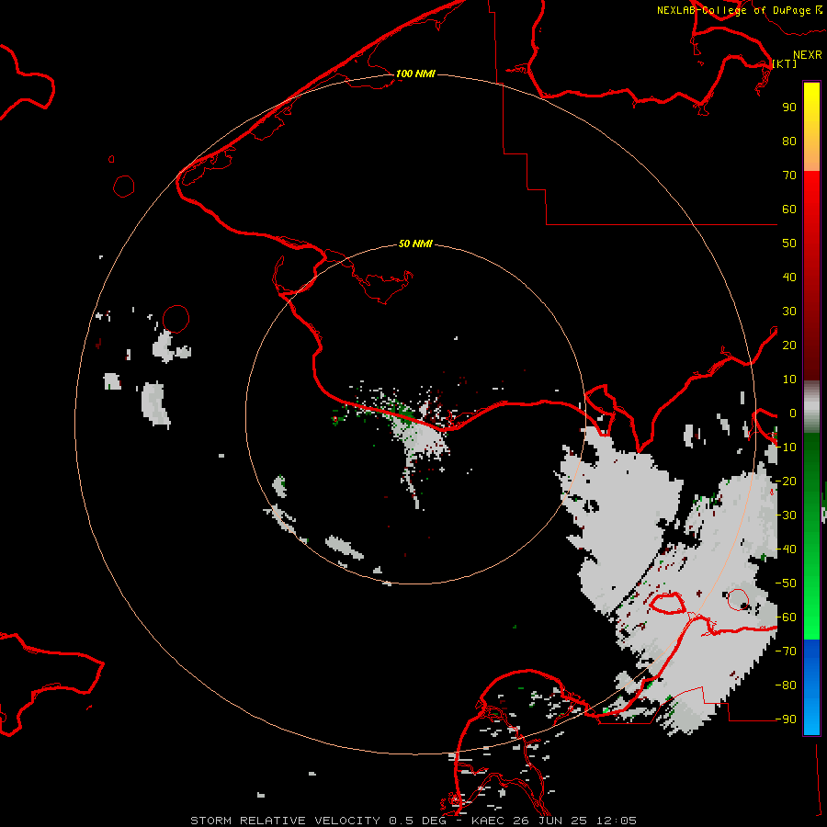Click the 100 NMI range ring label
The height and width of the screenshot is (827, 827).
pyautogui.click(x=415, y=74)
